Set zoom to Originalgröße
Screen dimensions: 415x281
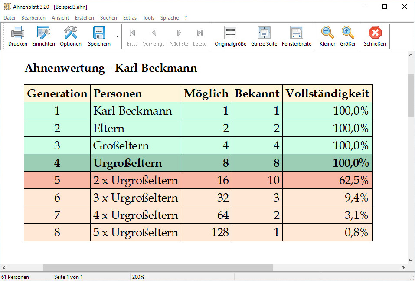point(231,36)
